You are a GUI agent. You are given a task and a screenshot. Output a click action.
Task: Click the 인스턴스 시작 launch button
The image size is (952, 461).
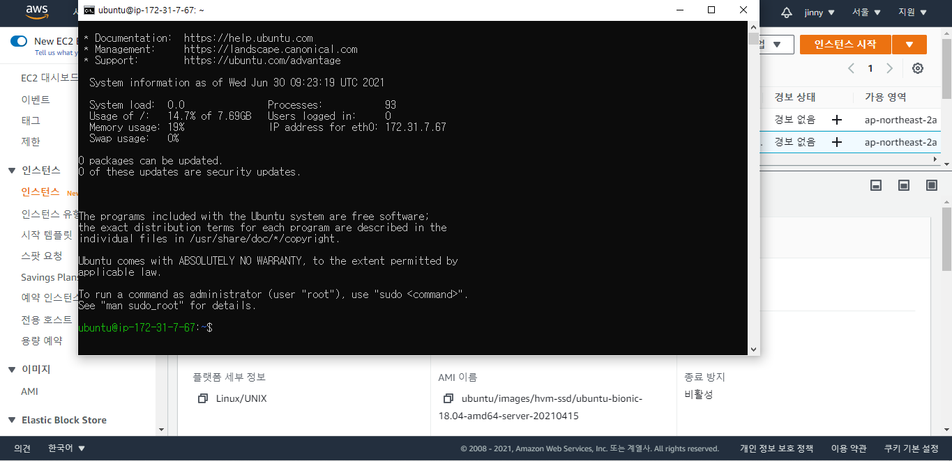(x=845, y=45)
